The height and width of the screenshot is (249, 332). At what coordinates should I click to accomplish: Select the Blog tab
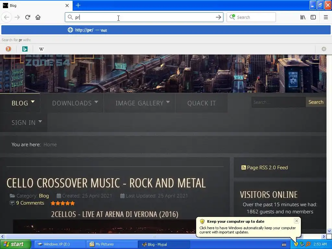click(36, 6)
